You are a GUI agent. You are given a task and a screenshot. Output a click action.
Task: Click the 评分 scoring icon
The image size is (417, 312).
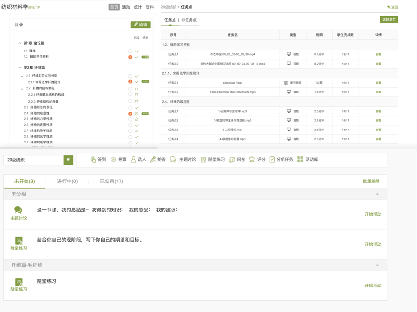point(252,159)
